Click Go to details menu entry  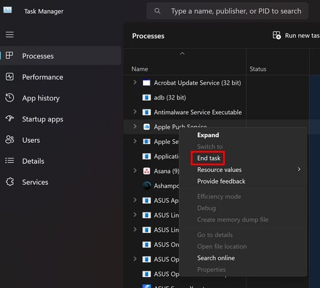pos(215,235)
